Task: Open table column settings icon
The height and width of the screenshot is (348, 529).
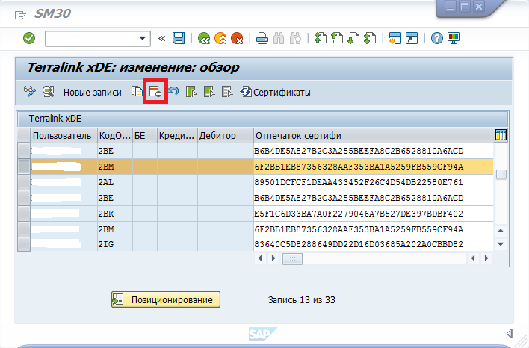Action: 501,134
